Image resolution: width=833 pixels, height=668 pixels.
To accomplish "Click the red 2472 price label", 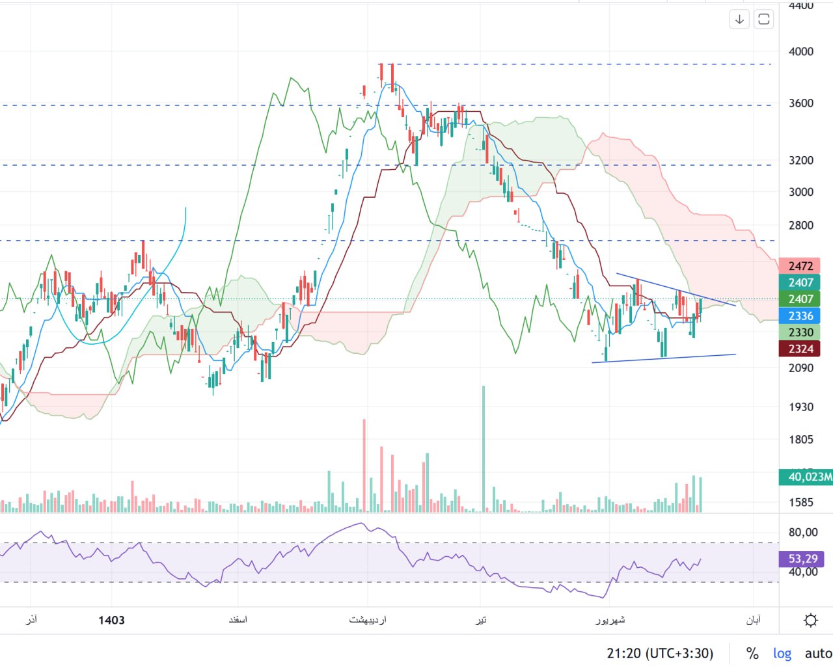I will click(x=800, y=266).
